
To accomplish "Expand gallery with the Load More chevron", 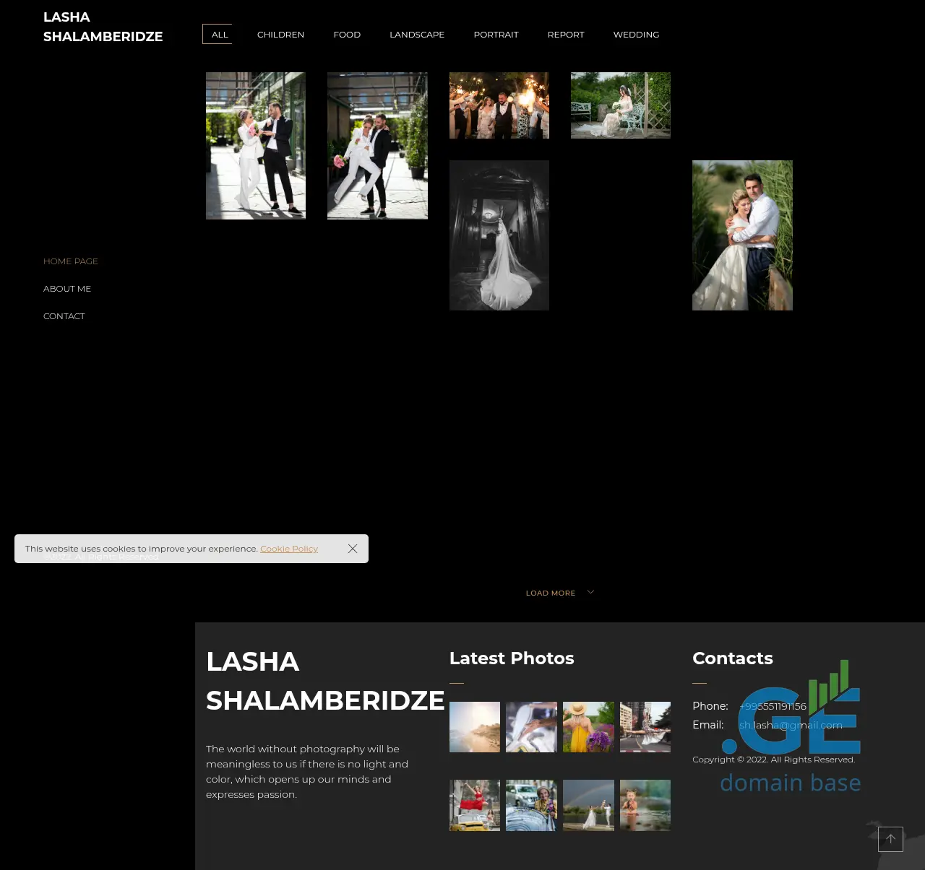I will point(590,592).
